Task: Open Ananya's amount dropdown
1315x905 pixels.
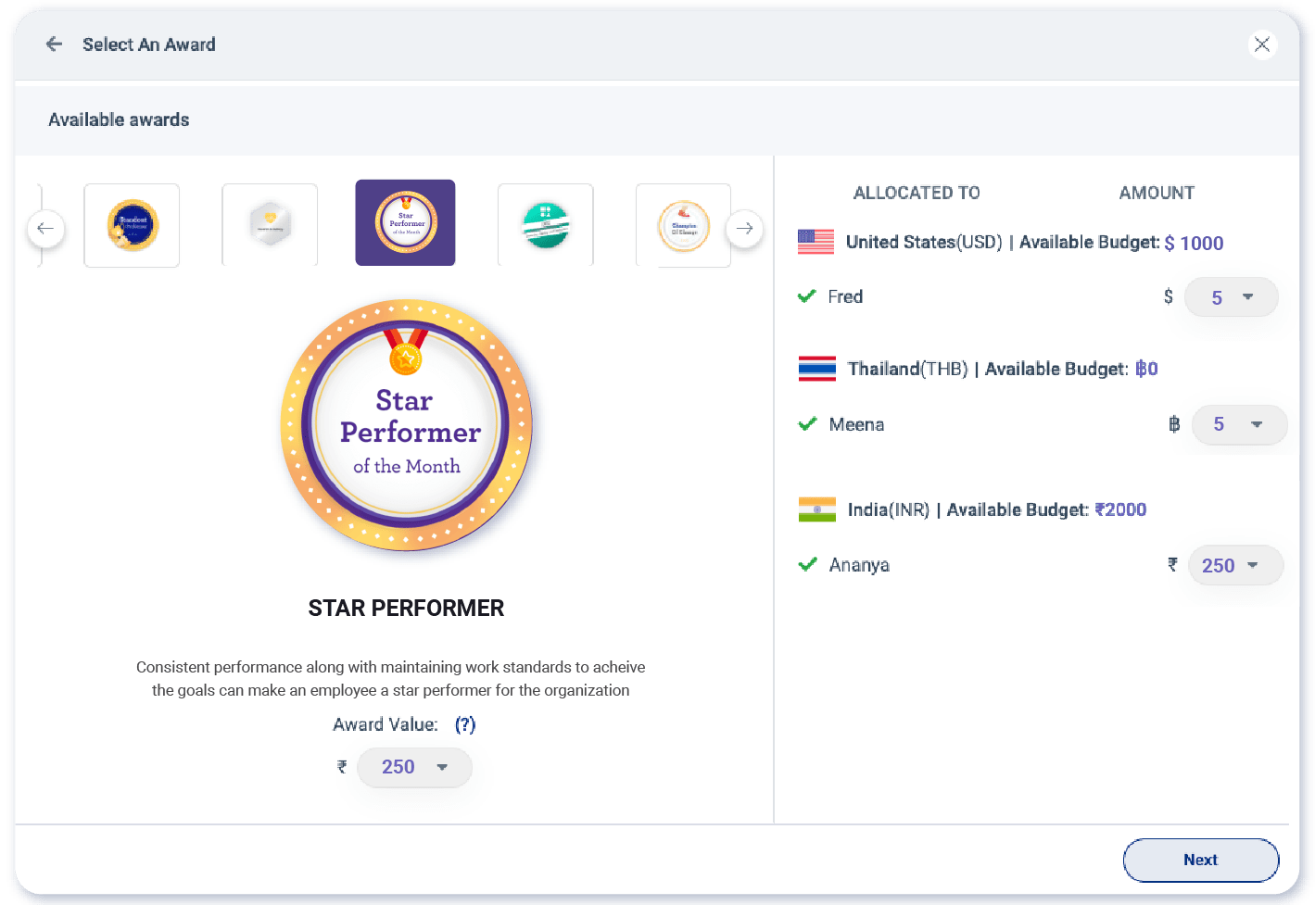Action: (x=1235, y=565)
